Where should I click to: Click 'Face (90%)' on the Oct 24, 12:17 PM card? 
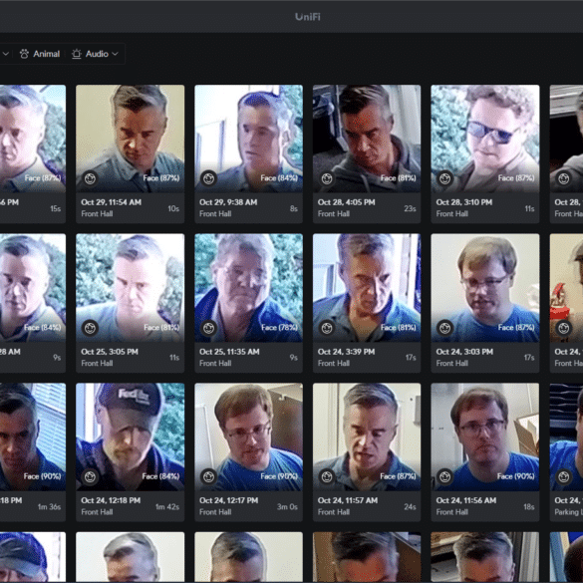(x=279, y=476)
